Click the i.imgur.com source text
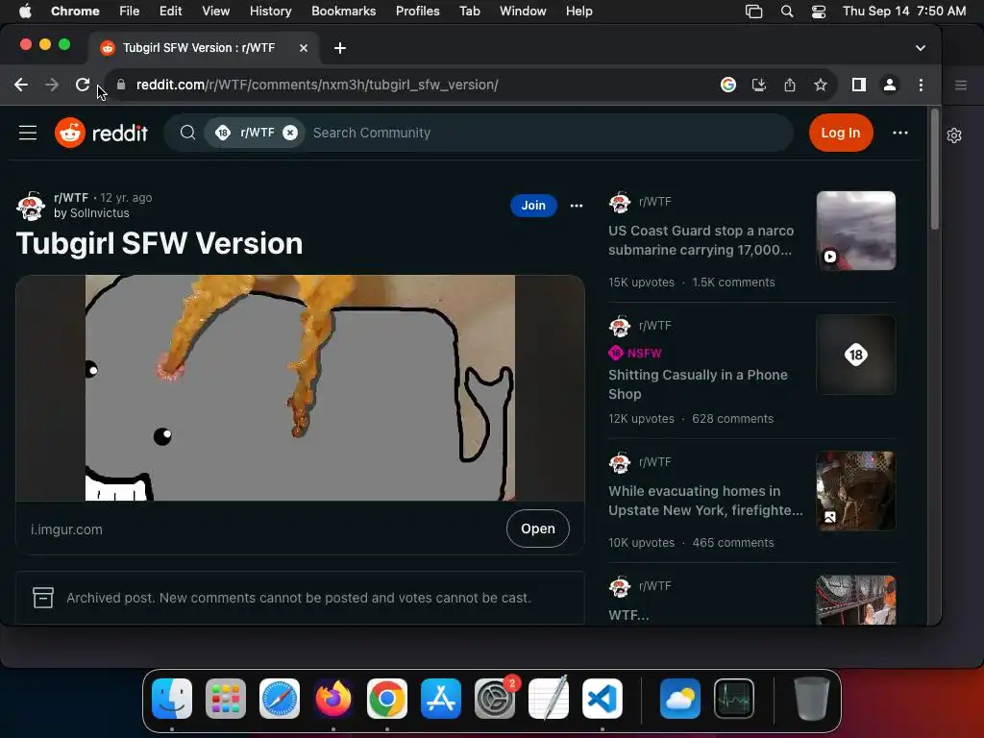The height and width of the screenshot is (738, 984). click(x=66, y=529)
